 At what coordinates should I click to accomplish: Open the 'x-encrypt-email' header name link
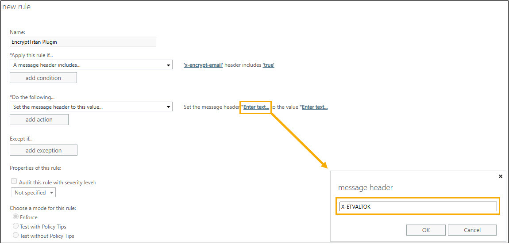(x=203, y=65)
